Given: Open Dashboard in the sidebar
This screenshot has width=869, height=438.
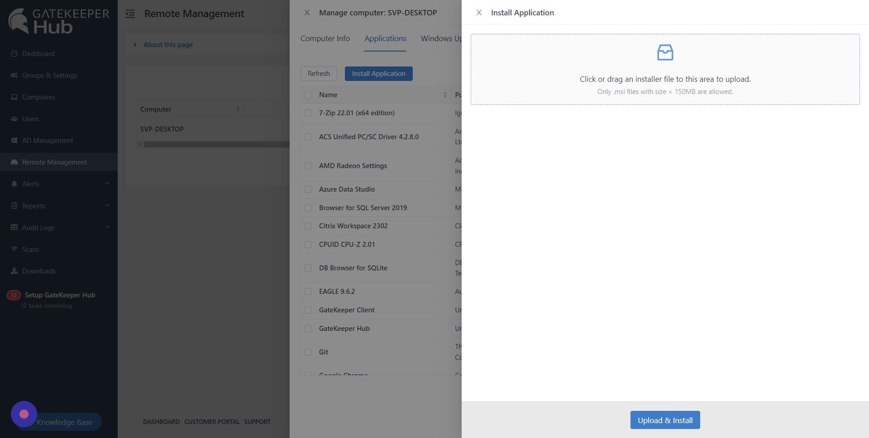Looking at the screenshot, I should [x=38, y=53].
